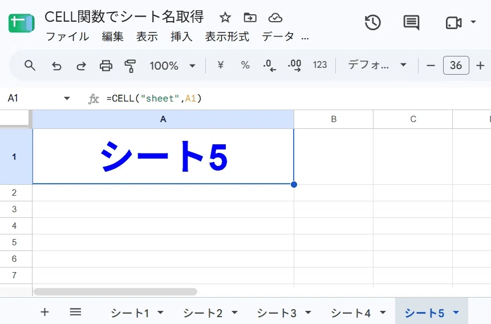Expand the meeting options arrow
Image resolution: width=491 pixels, height=324 pixels.
(x=473, y=22)
